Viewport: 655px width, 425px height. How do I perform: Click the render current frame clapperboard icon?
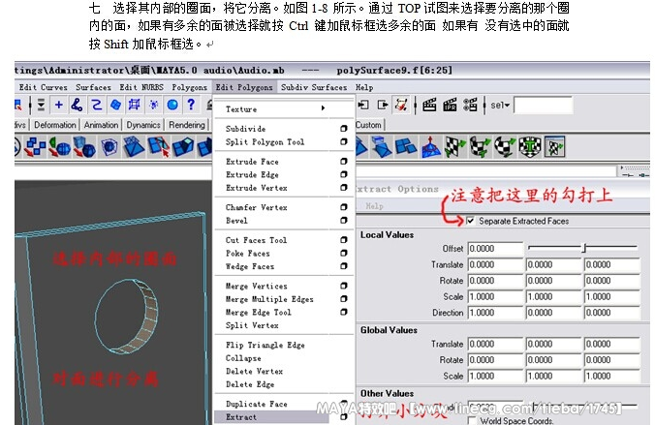[x=429, y=105]
